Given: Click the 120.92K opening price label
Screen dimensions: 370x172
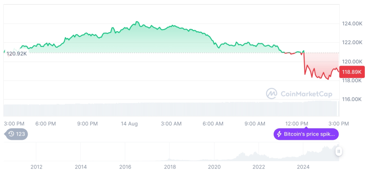Looking at the screenshot, I should click(x=16, y=54).
